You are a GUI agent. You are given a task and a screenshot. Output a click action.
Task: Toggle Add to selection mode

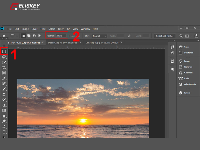click(x=29, y=35)
